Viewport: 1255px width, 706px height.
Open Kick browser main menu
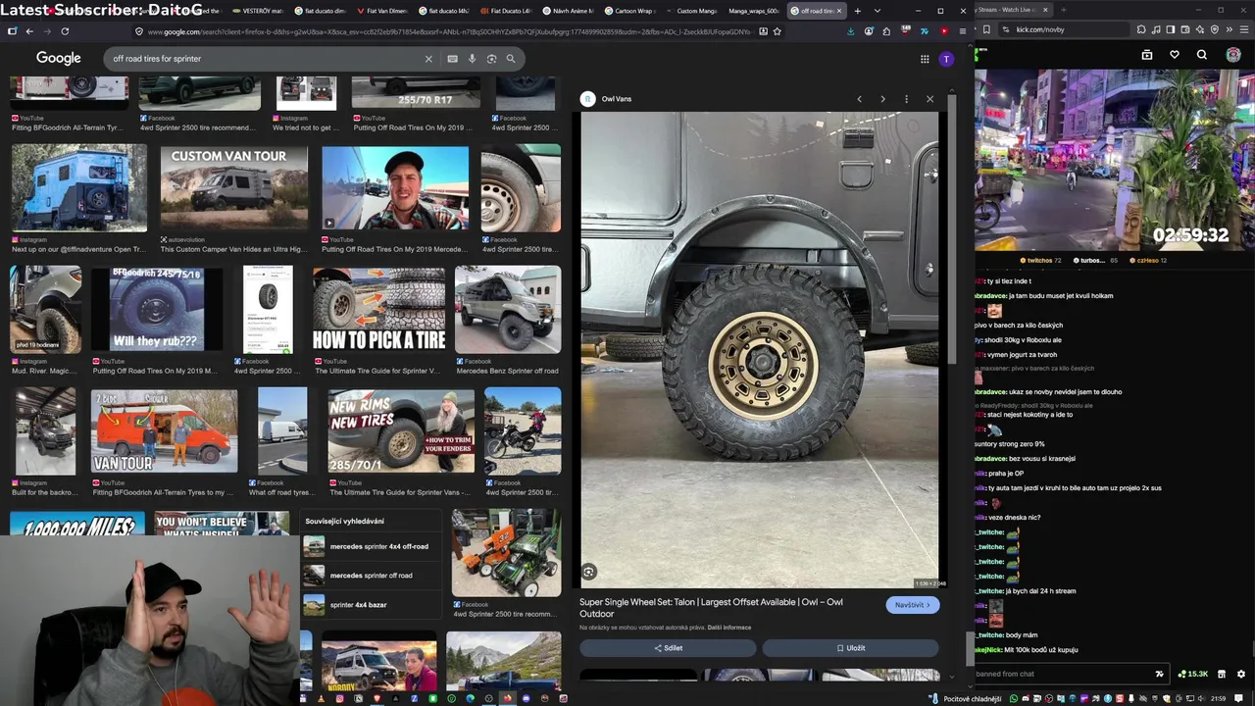[1245, 29]
